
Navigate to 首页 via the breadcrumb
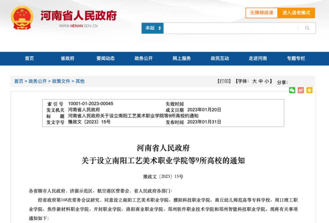18,81
